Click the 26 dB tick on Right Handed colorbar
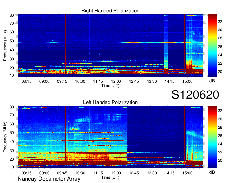 point(220,47)
